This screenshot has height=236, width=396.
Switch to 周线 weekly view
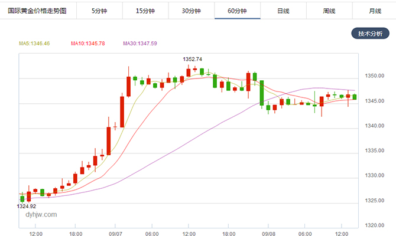pos(330,11)
